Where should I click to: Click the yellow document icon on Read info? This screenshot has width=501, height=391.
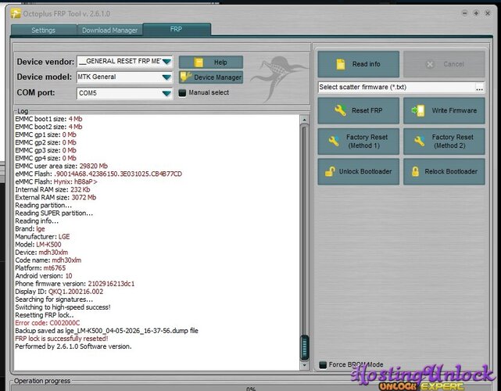pos(341,64)
